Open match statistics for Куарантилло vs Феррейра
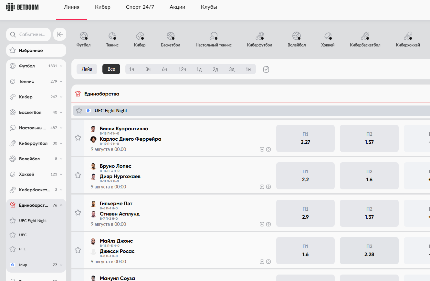 click(x=268, y=149)
